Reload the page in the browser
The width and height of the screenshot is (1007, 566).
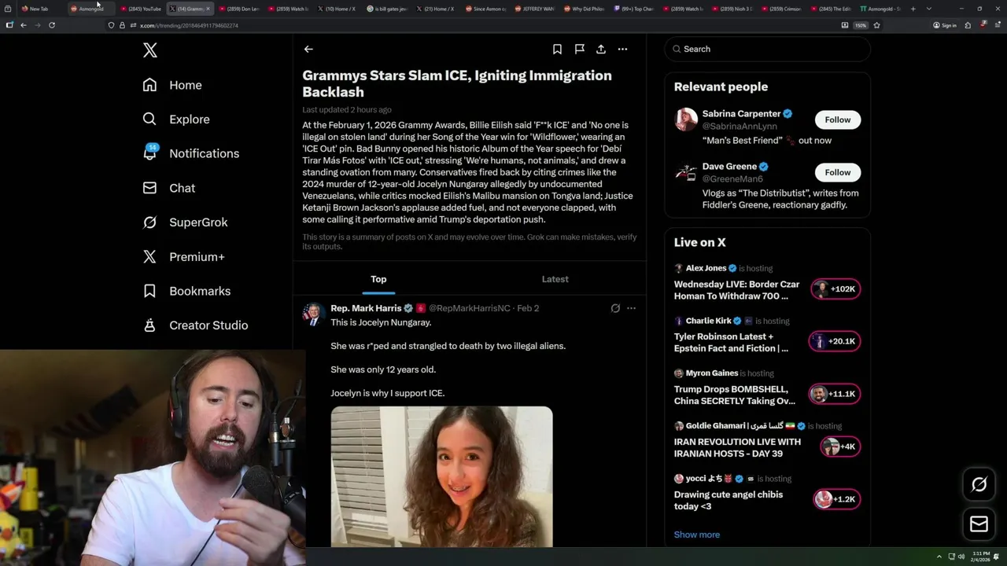[x=52, y=25]
